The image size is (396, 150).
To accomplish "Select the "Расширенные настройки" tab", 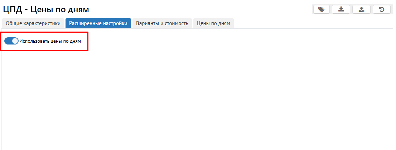I will tap(98, 23).
